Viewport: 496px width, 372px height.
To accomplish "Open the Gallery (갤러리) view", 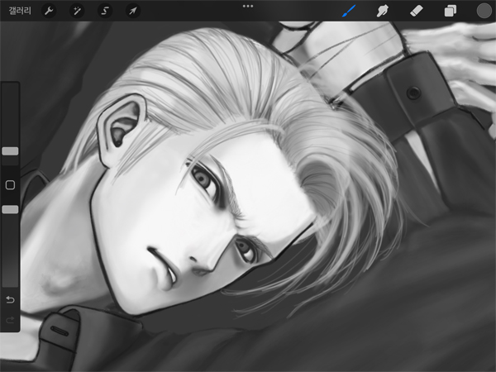I will [x=20, y=11].
